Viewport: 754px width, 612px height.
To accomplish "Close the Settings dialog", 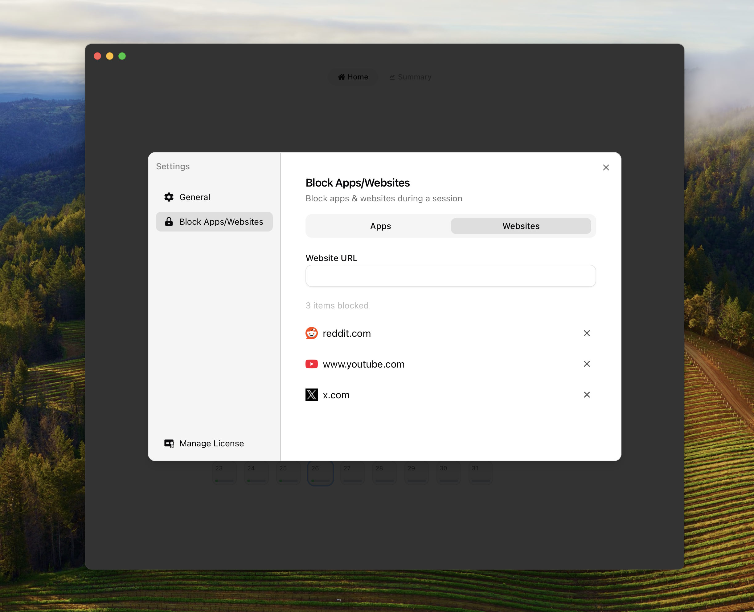I will pyautogui.click(x=605, y=167).
